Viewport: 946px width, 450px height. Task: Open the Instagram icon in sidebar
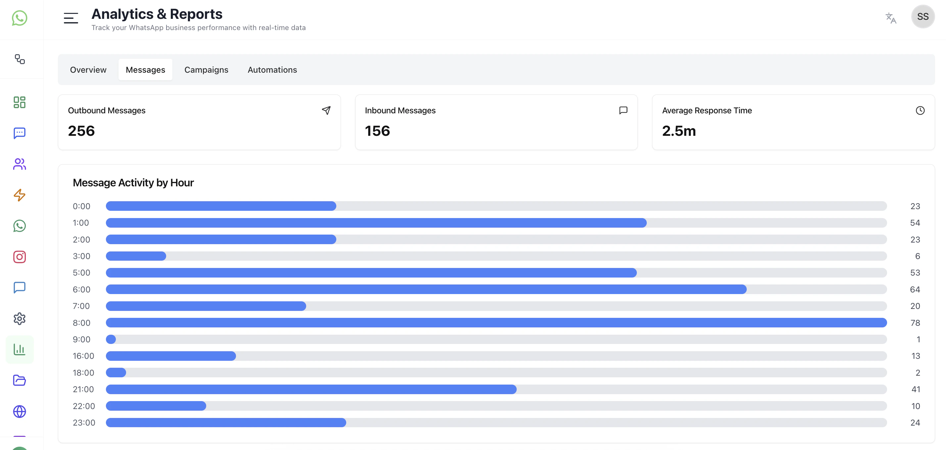point(20,257)
